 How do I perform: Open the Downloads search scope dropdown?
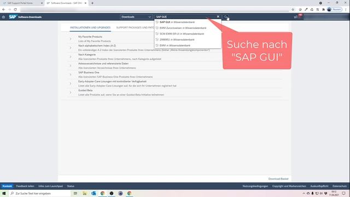pyautogui.click(x=136, y=17)
